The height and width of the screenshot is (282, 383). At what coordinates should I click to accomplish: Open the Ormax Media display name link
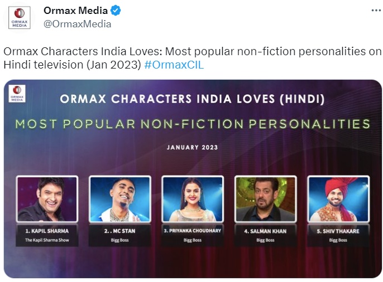click(75, 11)
